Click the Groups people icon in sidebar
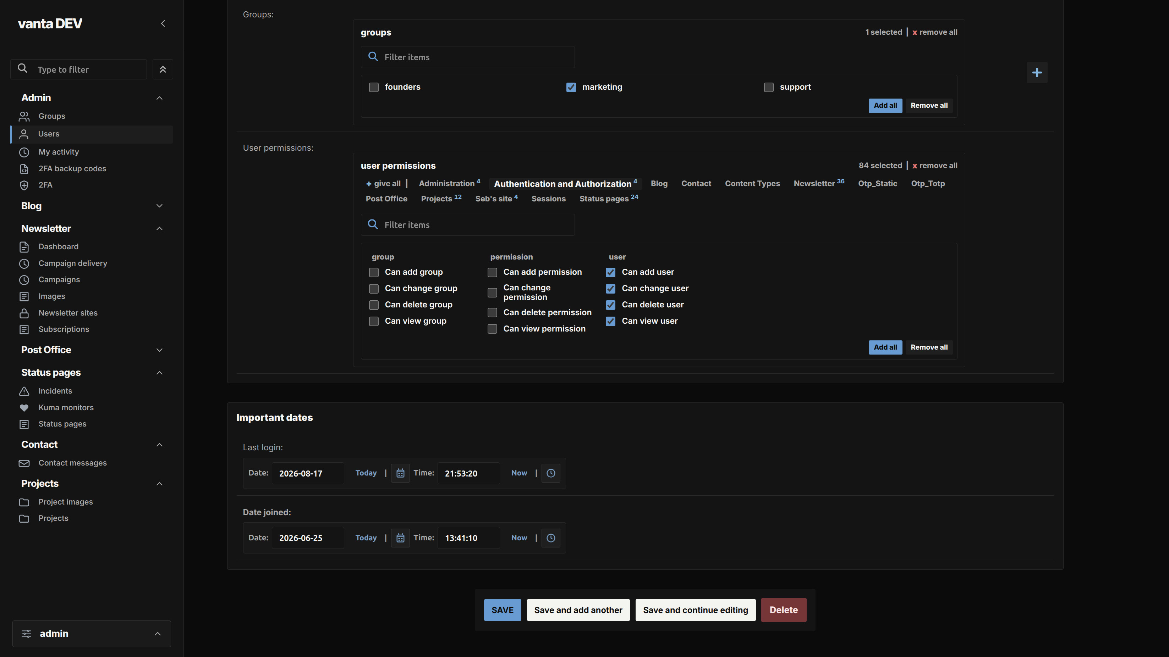This screenshot has height=657, width=1169. pyautogui.click(x=24, y=117)
